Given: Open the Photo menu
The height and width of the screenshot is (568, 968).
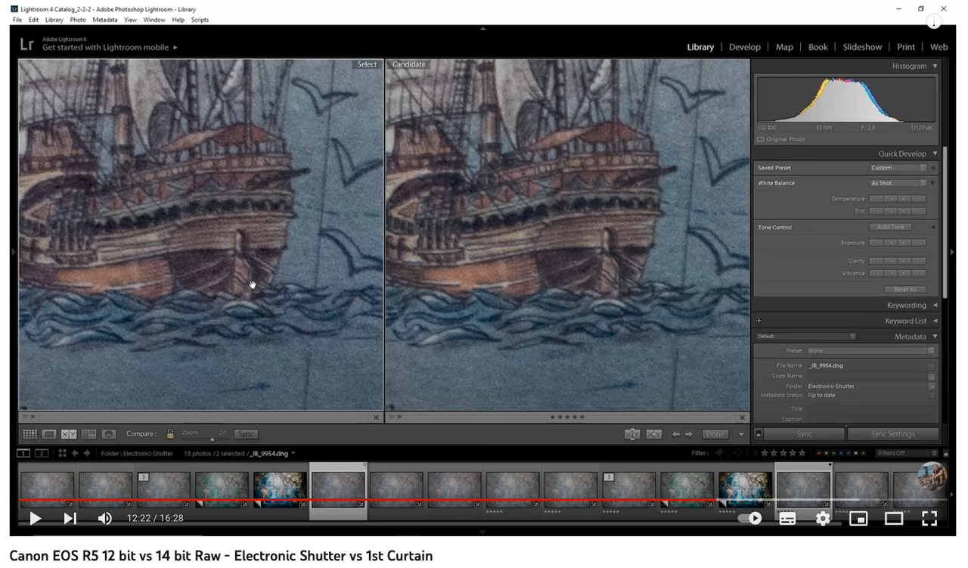Looking at the screenshot, I should [x=78, y=20].
